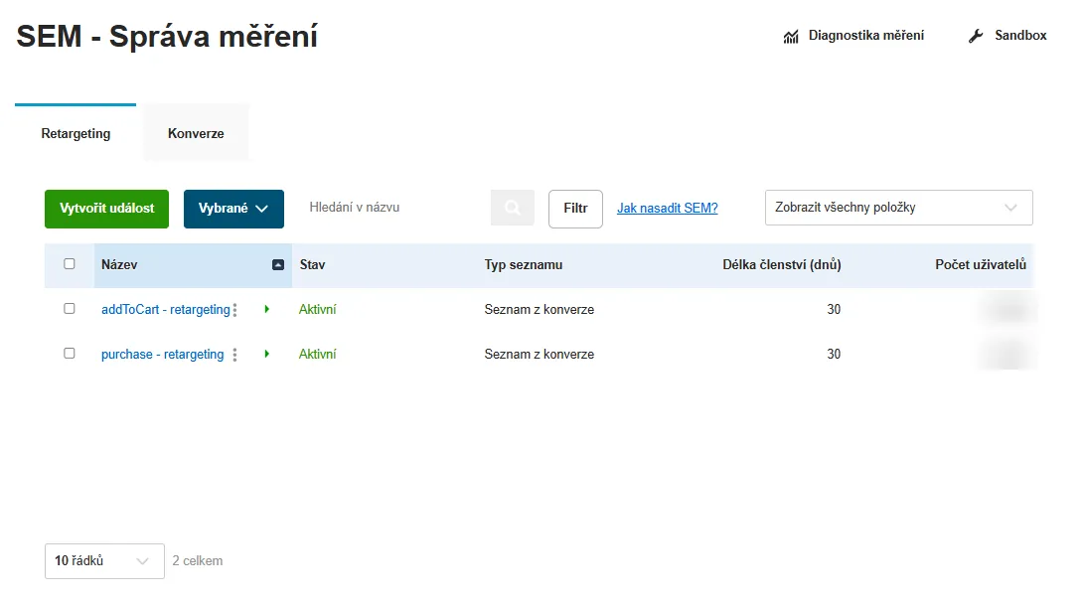Switch to the Retargeting tab
This screenshot has height=603, width=1082.
pos(76,133)
